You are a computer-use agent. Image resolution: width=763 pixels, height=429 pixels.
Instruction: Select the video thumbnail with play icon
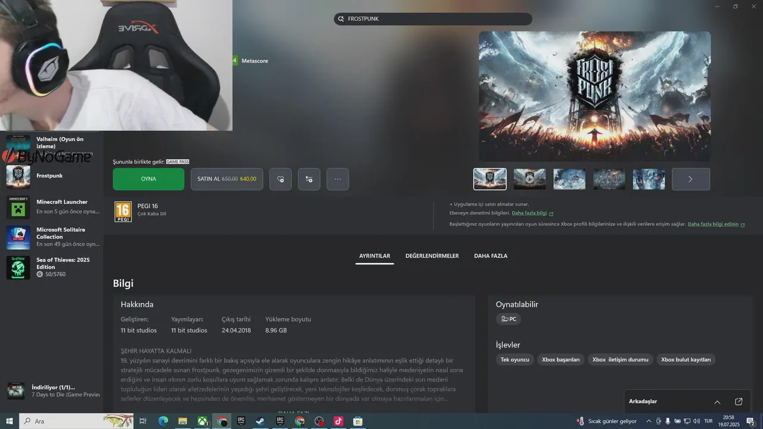point(530,179)
